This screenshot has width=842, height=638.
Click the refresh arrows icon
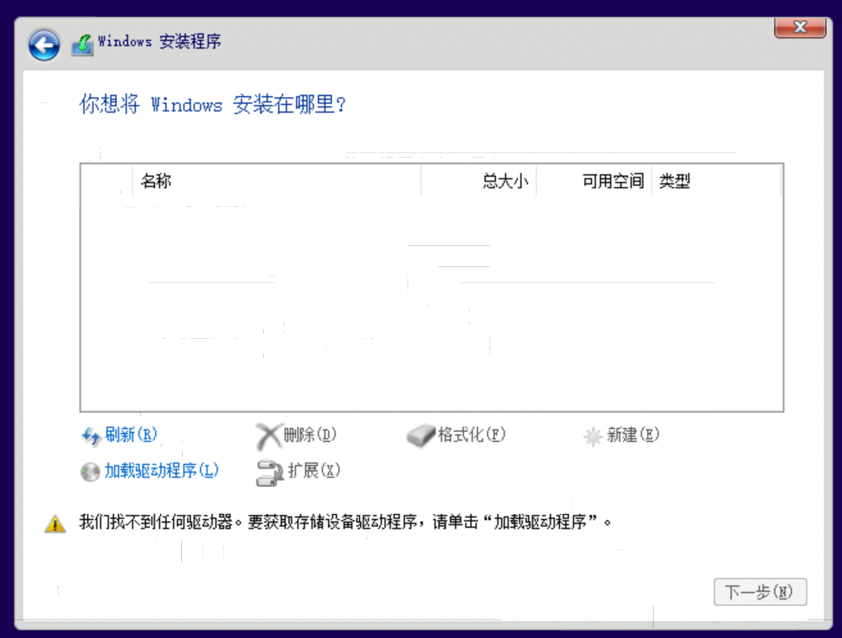coord(90,436)
